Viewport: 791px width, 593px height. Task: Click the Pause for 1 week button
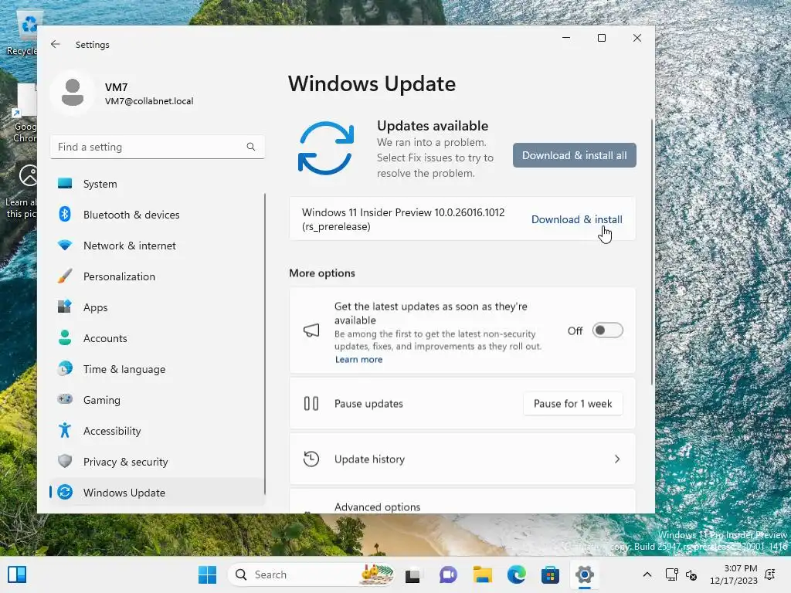(572, 404)
